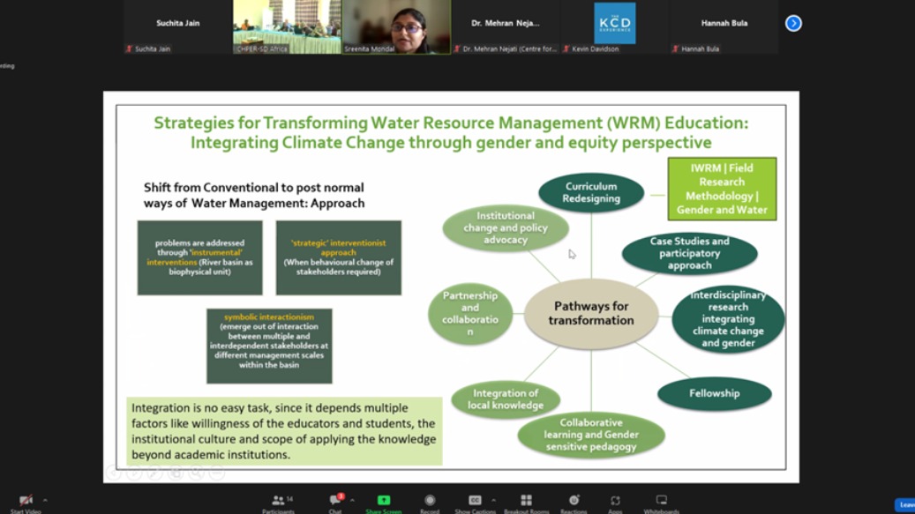The width and height of the screenshot is (915, 514).
Task: Open Breakout Rooms
Action: pos(526,501)
